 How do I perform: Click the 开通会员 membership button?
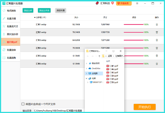124,4
